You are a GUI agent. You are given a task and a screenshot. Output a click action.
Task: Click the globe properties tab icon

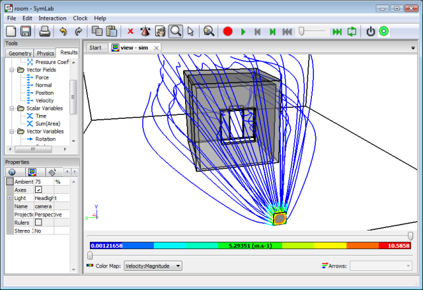tap(12, 172)
